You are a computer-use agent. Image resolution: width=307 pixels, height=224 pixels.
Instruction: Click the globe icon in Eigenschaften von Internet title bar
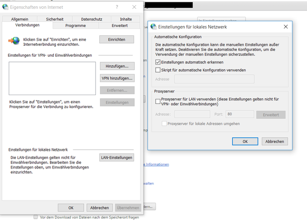pos(5,7)
